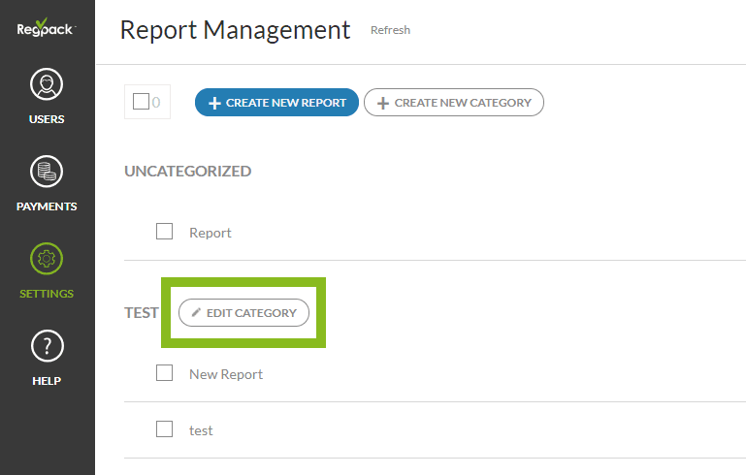Viewport: 746px width, 475px height.
Task: Open the Users section icon
Action: pyautogui.click(x=47, y=85)
